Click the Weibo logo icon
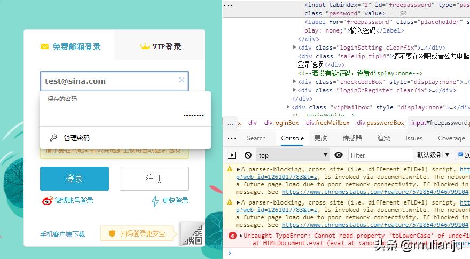Viewport: 470px width, 259px height. coord(48,201)
